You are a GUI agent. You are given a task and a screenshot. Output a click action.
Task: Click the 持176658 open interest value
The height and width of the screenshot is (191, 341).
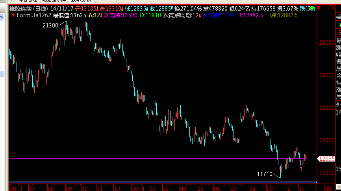(x=263, y=9)
